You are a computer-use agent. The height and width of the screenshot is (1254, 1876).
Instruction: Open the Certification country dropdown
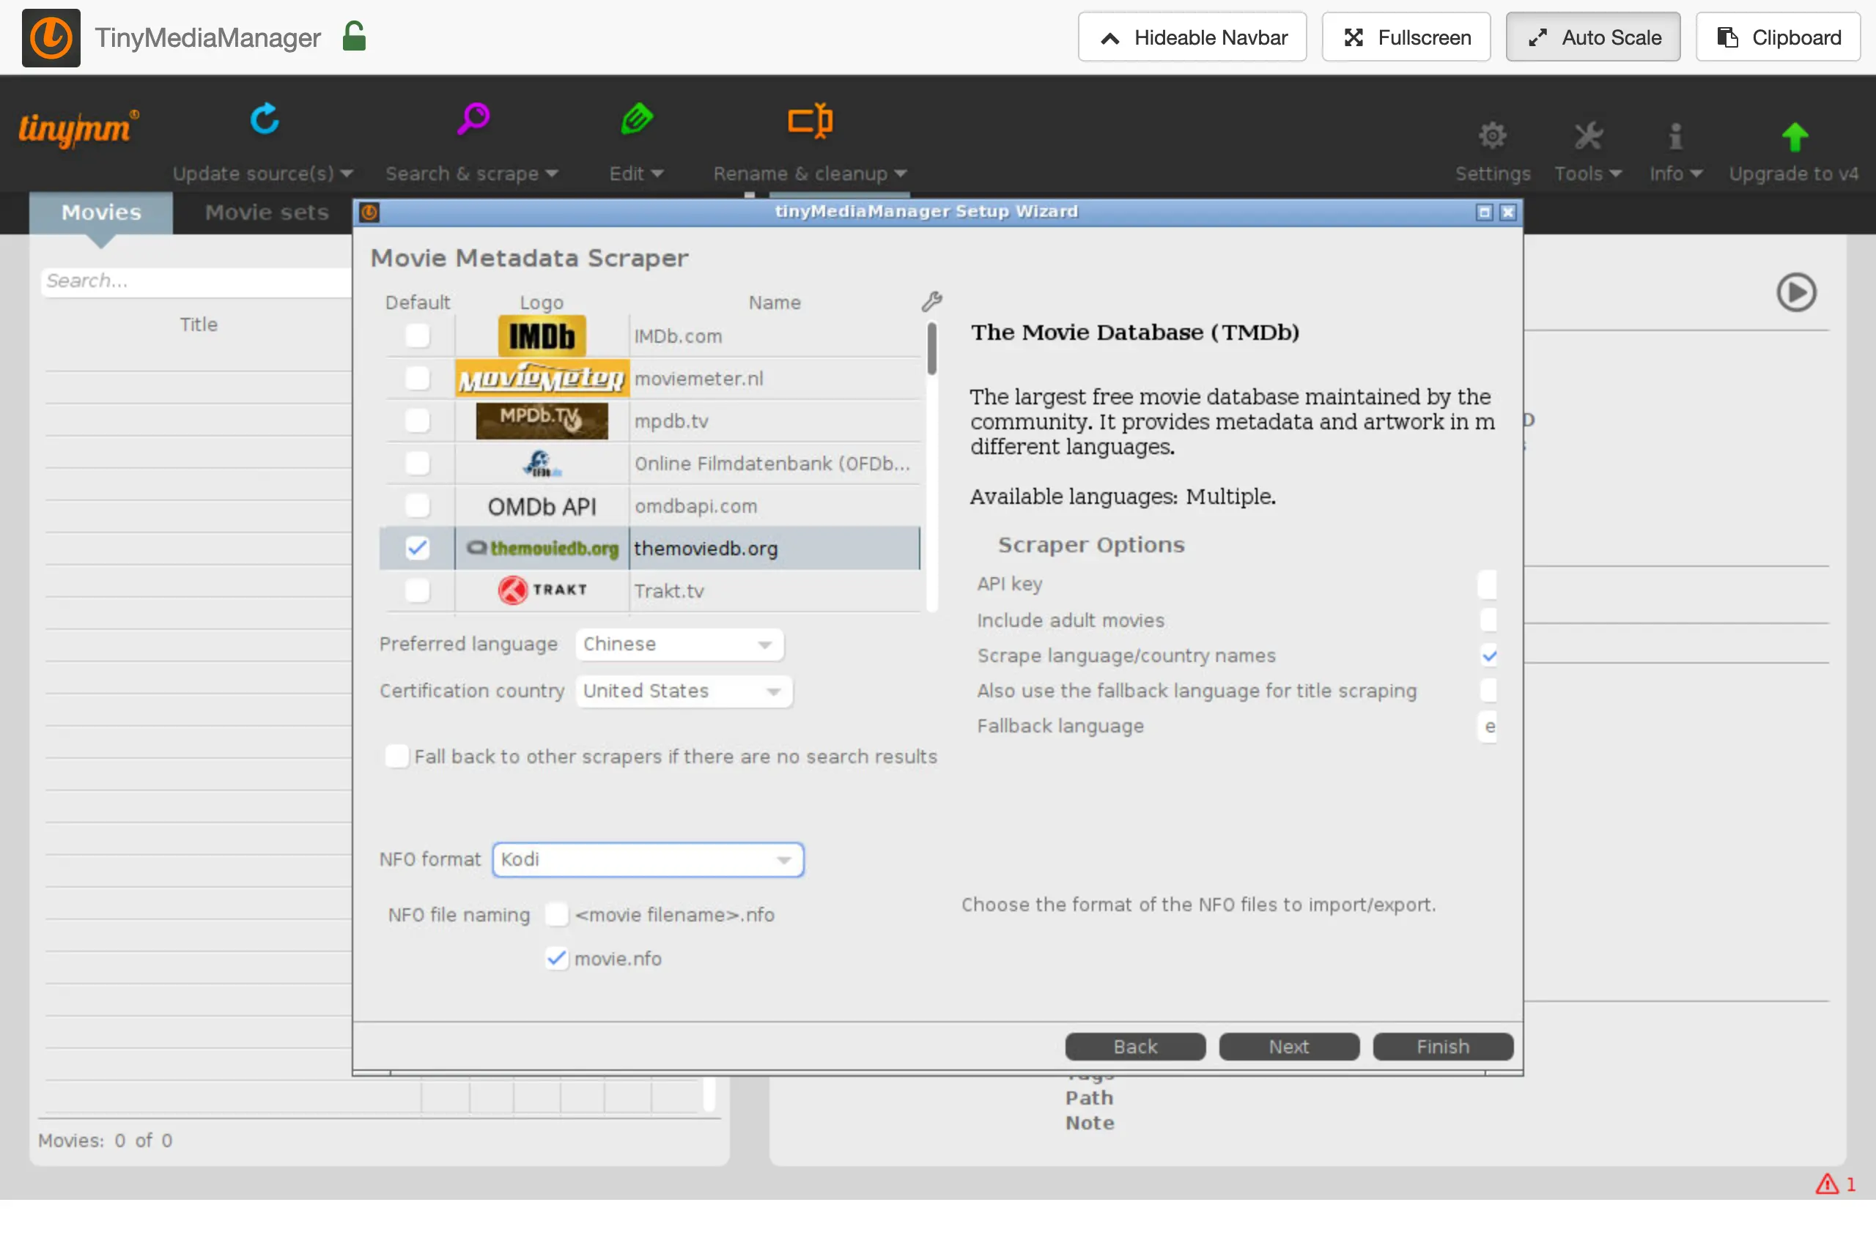[x=684, y=691]
